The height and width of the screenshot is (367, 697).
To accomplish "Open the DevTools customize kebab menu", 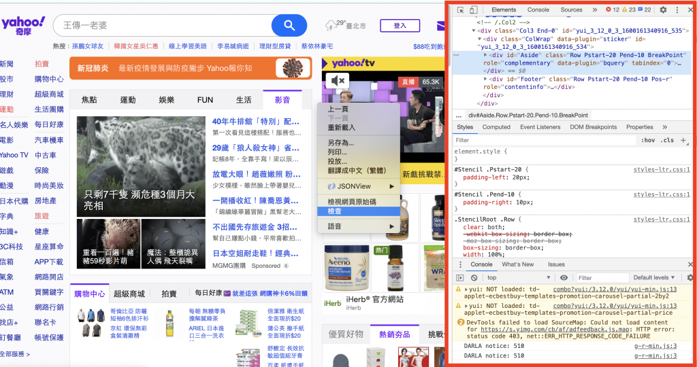I will pyautogui.click(x=677, y=10).
